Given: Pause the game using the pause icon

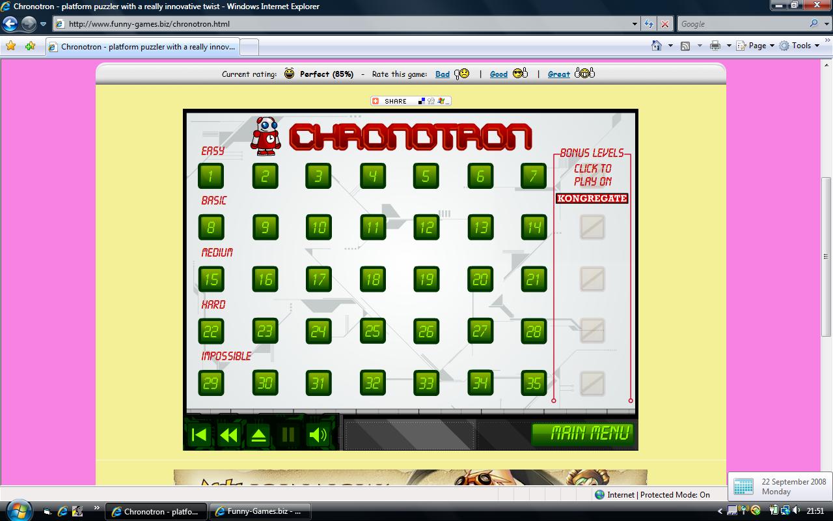Looking at the screenshot, I should tap(289, 435).
